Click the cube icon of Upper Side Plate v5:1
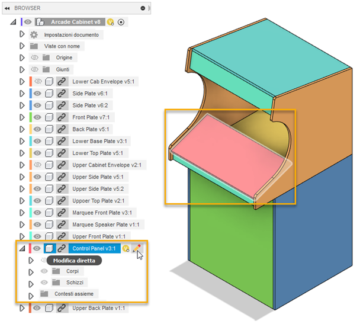This screenshot has height=327, width=360. click(49, 177)
